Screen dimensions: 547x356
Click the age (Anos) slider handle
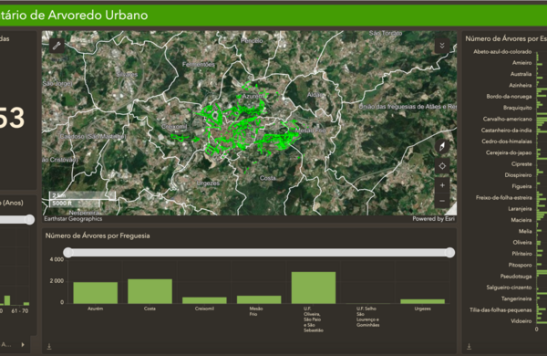pyautogui.click(x=30, y=219)
